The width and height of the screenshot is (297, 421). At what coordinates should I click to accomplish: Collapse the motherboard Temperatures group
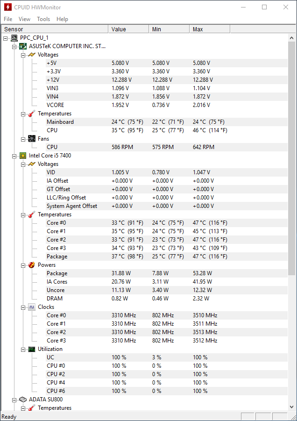click(23, 114)
